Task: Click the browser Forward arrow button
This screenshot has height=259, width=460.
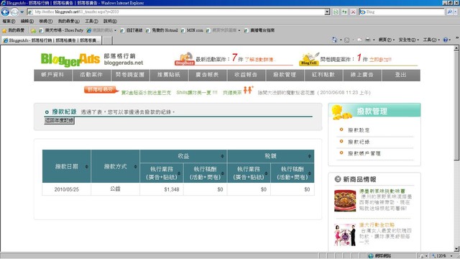Action: point(14,12)
